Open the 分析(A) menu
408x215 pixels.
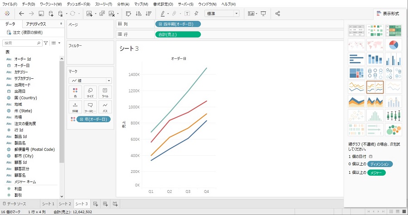click(x=123, y=4)
